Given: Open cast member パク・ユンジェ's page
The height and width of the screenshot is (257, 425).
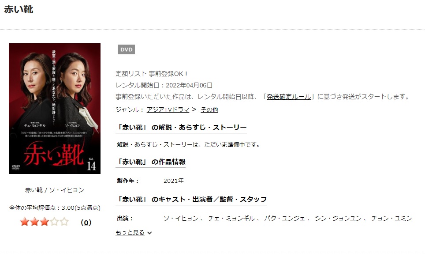Looking at the screenshot, I should click(285, 219).
